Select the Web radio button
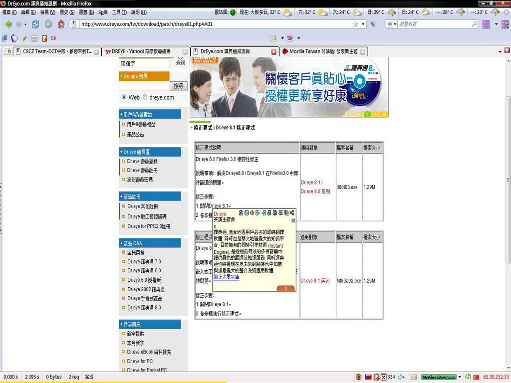 [x=124, y=97]
